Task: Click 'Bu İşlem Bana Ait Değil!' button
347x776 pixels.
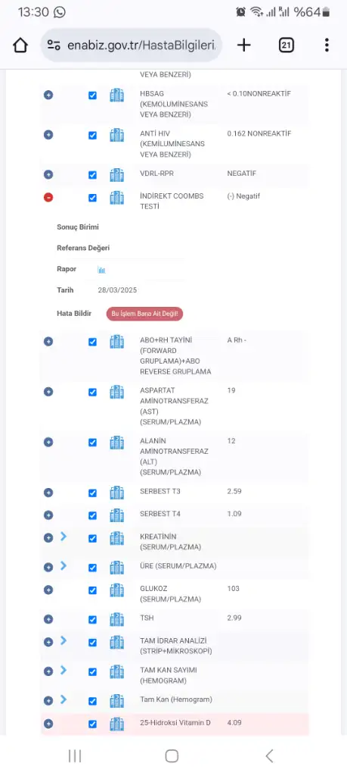Action: point(144,314)
